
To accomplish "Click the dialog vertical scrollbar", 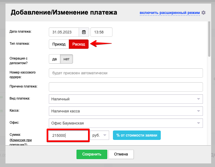I will click(209, 39).
